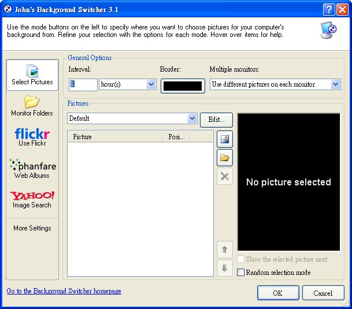Image resolution: width=352 pixels, height=309 pixels.
Task: Click the add picture icon button
Action: coord(225,139)
